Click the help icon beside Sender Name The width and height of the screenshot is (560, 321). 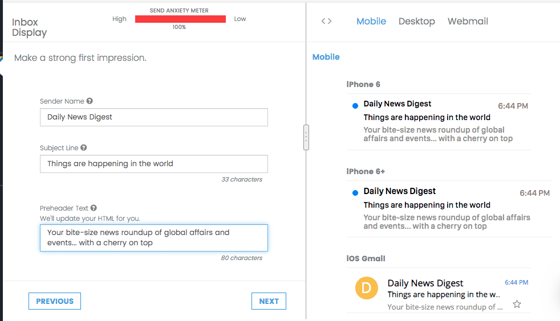click(90, 101)
